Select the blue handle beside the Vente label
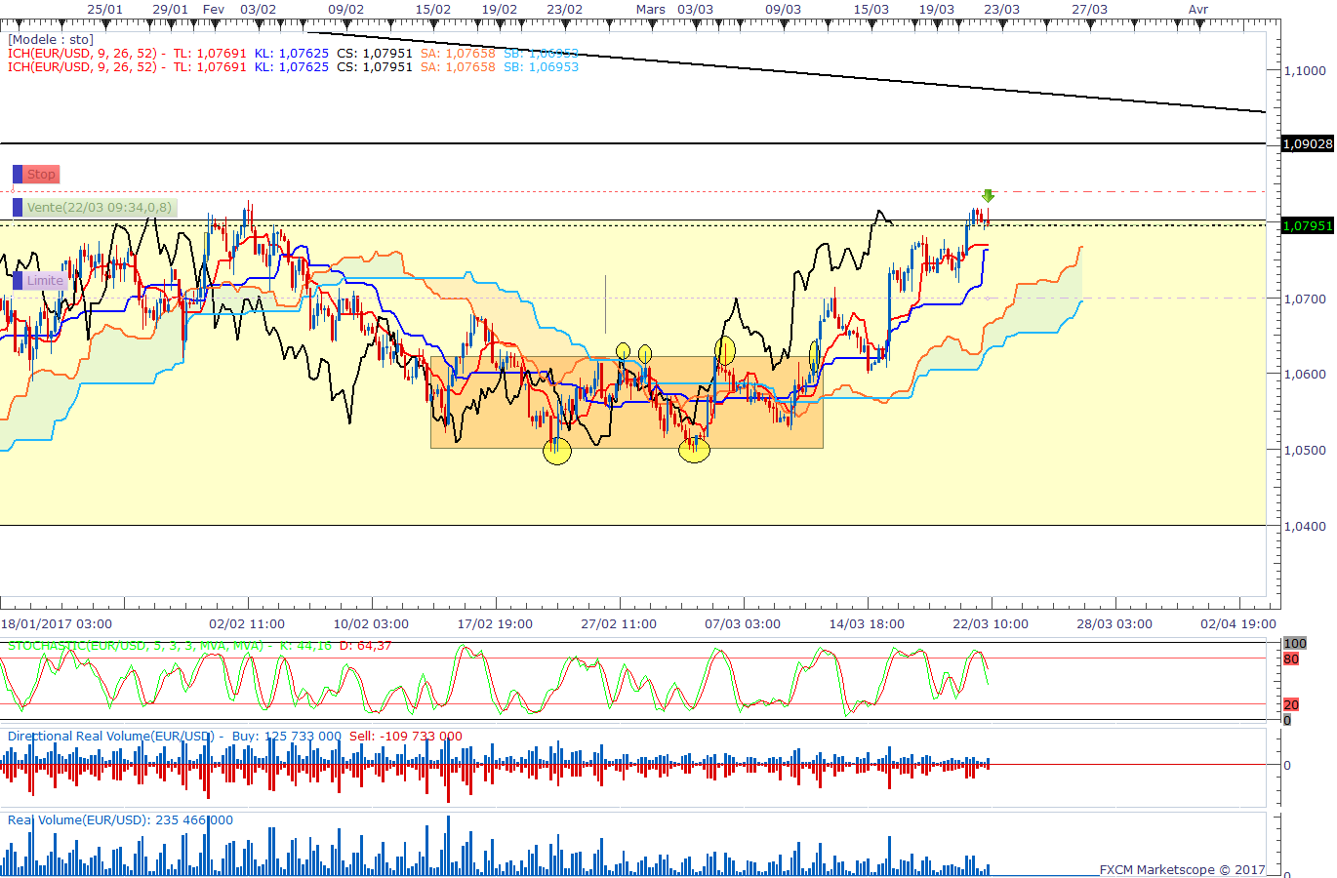Screen dimensions: 1337x878 tap(18, 208)
